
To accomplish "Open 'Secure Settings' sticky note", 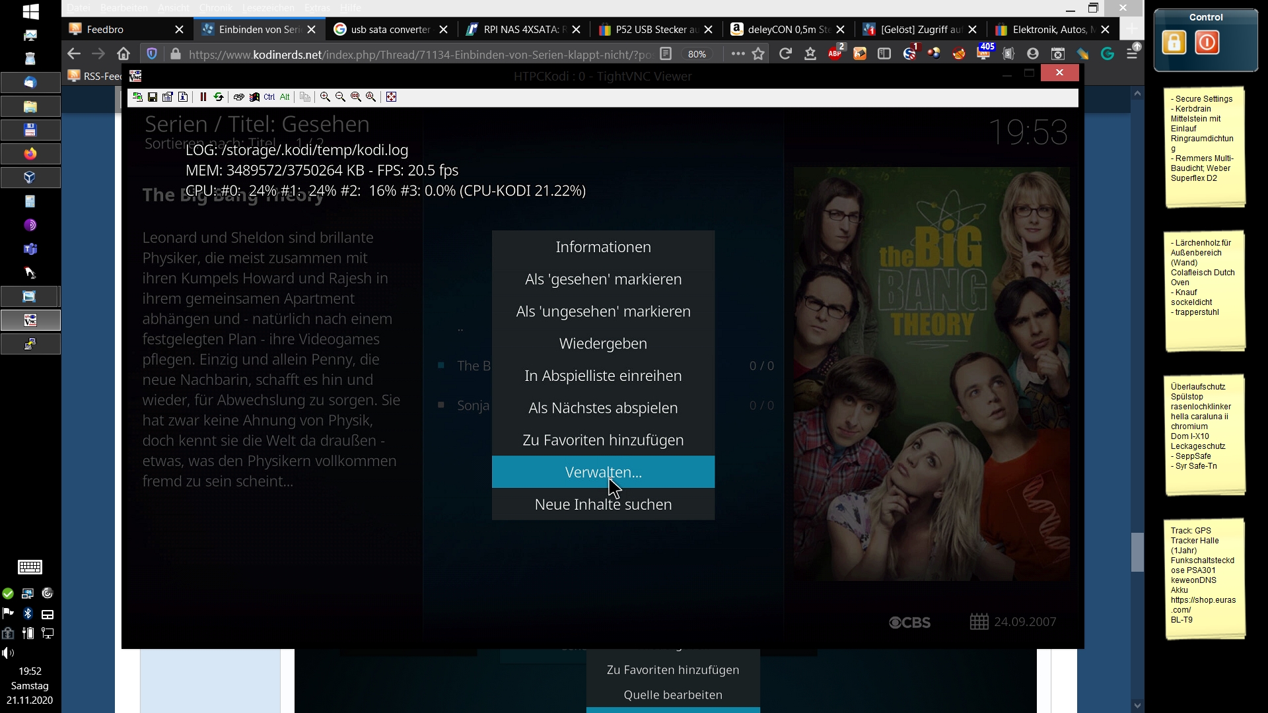I will [x=1205, y=147].
